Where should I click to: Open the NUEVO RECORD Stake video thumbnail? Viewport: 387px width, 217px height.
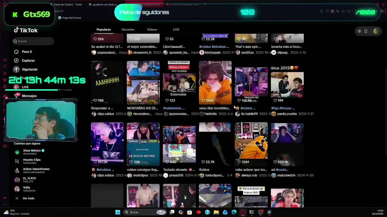(x=143, y=144)
